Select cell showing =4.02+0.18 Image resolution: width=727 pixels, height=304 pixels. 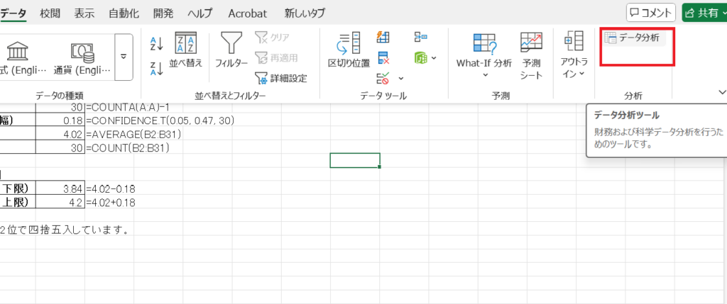tap(110, 203)
